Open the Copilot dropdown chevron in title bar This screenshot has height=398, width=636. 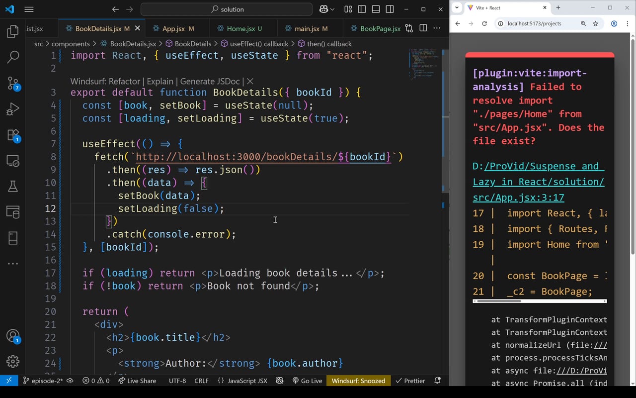(332, 9)
